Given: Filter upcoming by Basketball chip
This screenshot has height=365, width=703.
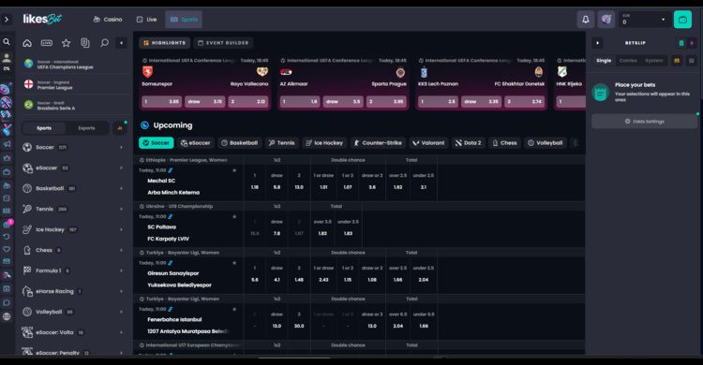Looking at the screenshot, I should [239, 143].
